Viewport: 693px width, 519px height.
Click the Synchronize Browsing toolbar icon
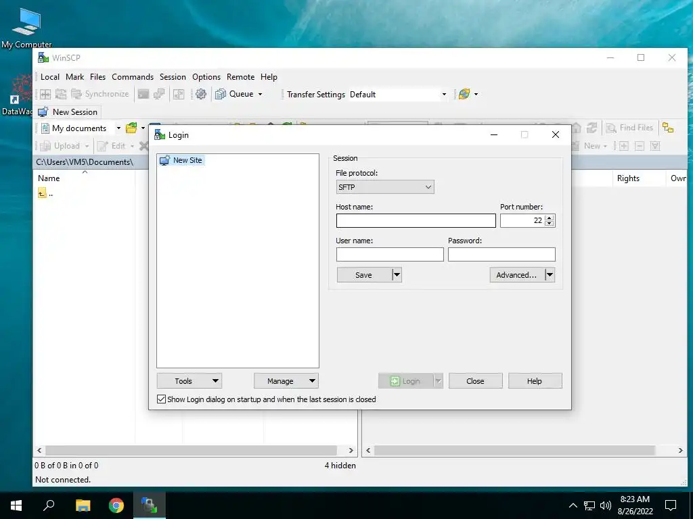179,94
